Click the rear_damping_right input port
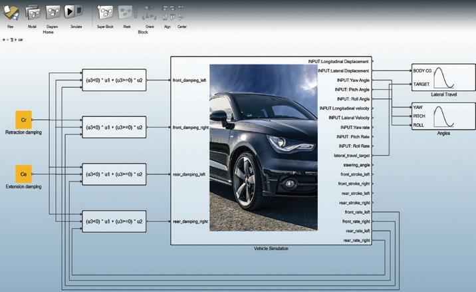Screen dimensions: 476x292 (x=190, y=221)
